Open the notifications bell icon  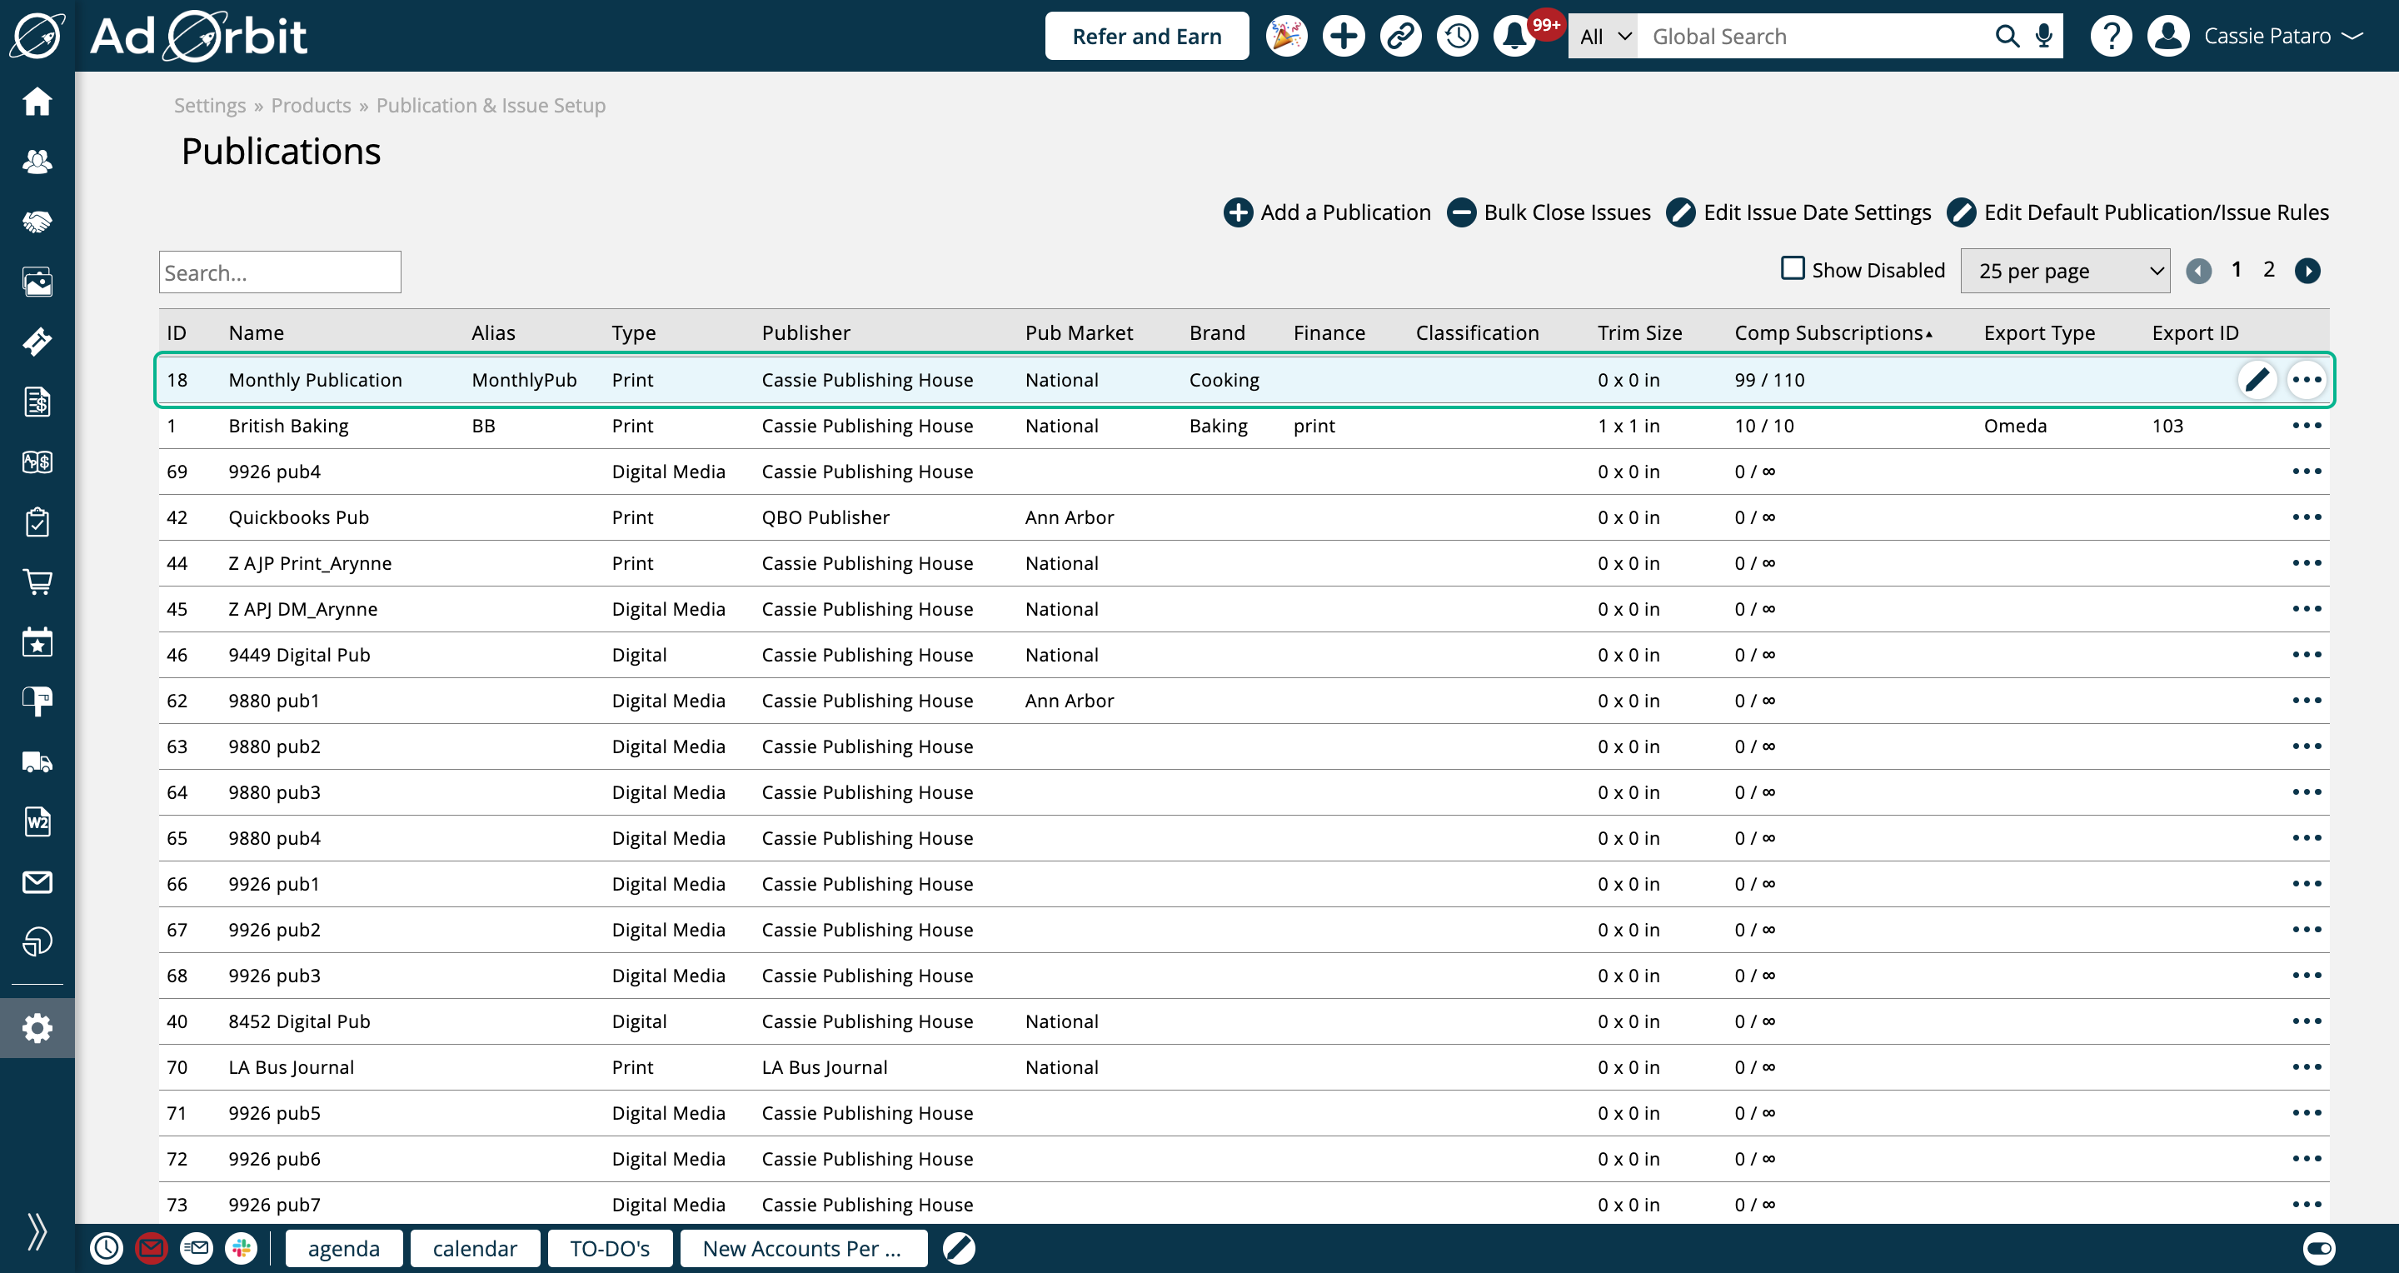(1515, 37)
